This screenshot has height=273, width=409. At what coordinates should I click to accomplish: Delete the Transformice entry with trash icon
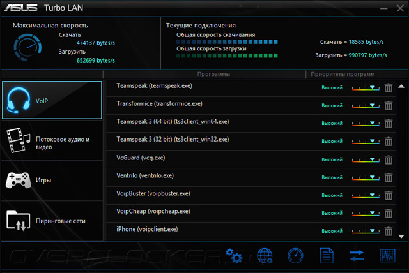tap(389, 106)
